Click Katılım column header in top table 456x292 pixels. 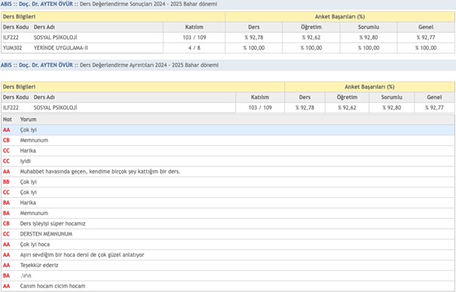(194, 27)
